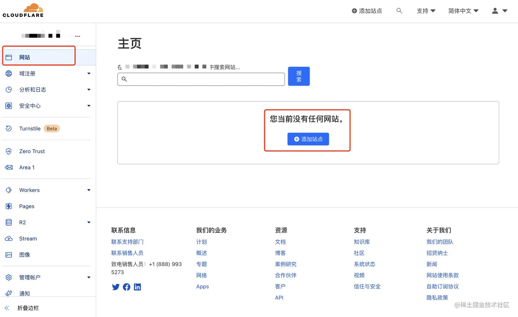Click the Area 1 mail icon
Screen dimensions: 518x317
(x=9, y=167)
